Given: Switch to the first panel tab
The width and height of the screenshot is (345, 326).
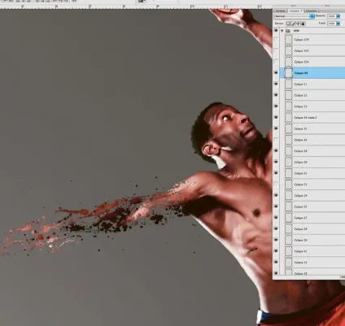Looking at the screenshot, I should coord(280,11).
